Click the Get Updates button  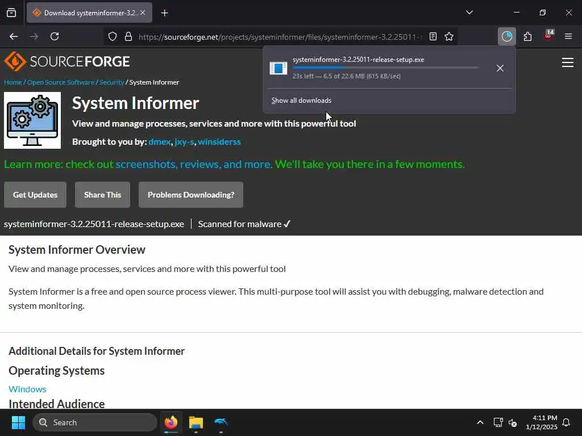point(35,195)
